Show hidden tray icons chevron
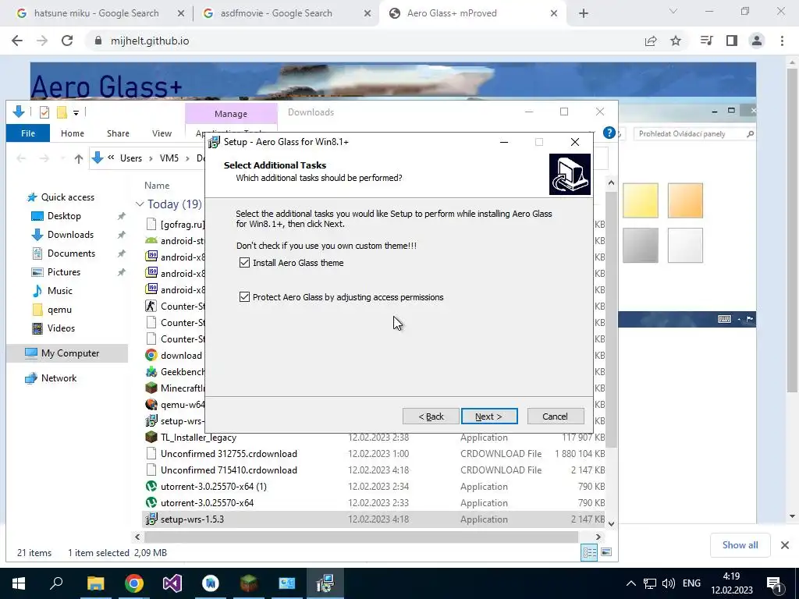 630,583
